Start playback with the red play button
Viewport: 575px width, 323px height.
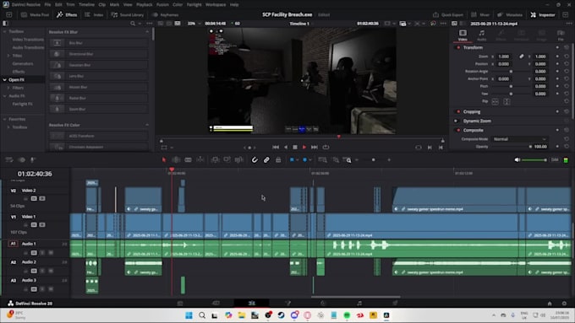point(304,147)
